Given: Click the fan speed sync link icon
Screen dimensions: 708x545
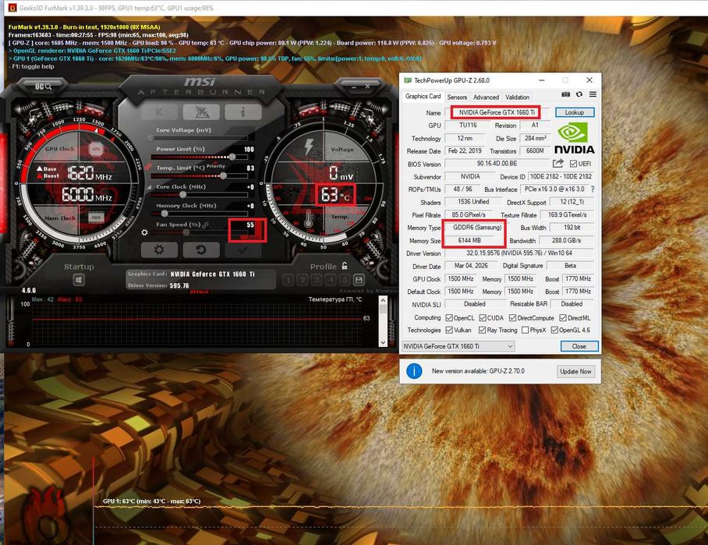Looking at the screenshot, I should point(206,225).
